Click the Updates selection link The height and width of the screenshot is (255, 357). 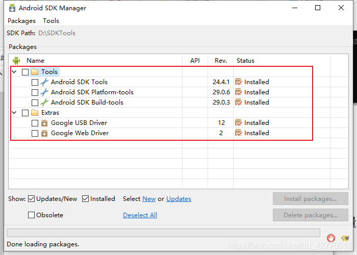178,199
